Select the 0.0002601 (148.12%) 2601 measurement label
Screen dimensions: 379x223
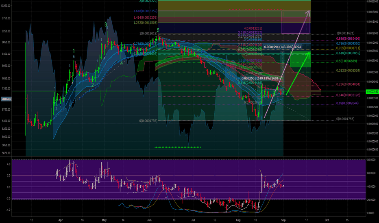click(x=260, y=78)
